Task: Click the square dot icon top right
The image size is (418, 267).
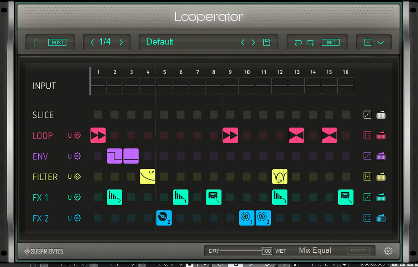Action: (x=368, y=42)
